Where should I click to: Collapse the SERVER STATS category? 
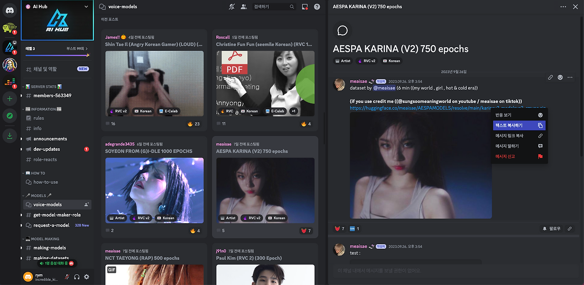[x=44, y=87]
